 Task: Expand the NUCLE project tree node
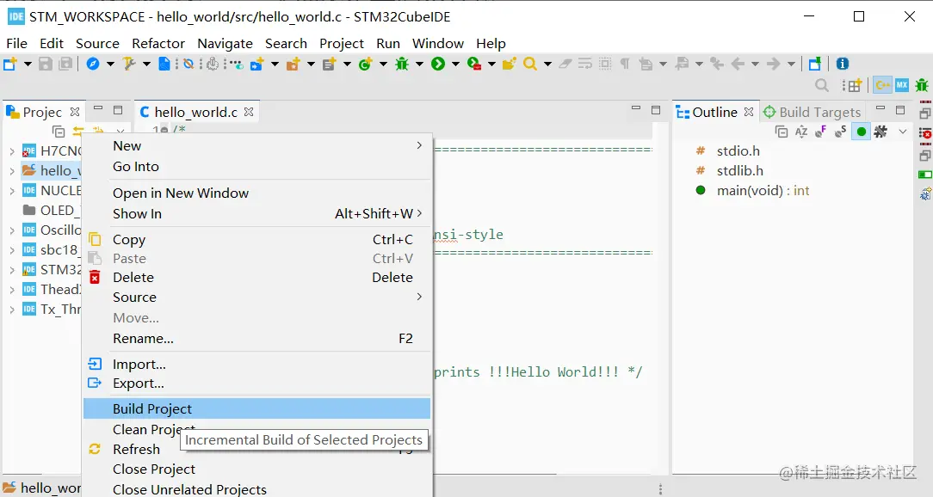tap(12, 191)
